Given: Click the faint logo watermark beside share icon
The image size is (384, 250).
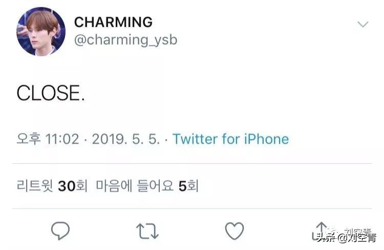Looking at the screenshot, I should (x=334, y=230).
